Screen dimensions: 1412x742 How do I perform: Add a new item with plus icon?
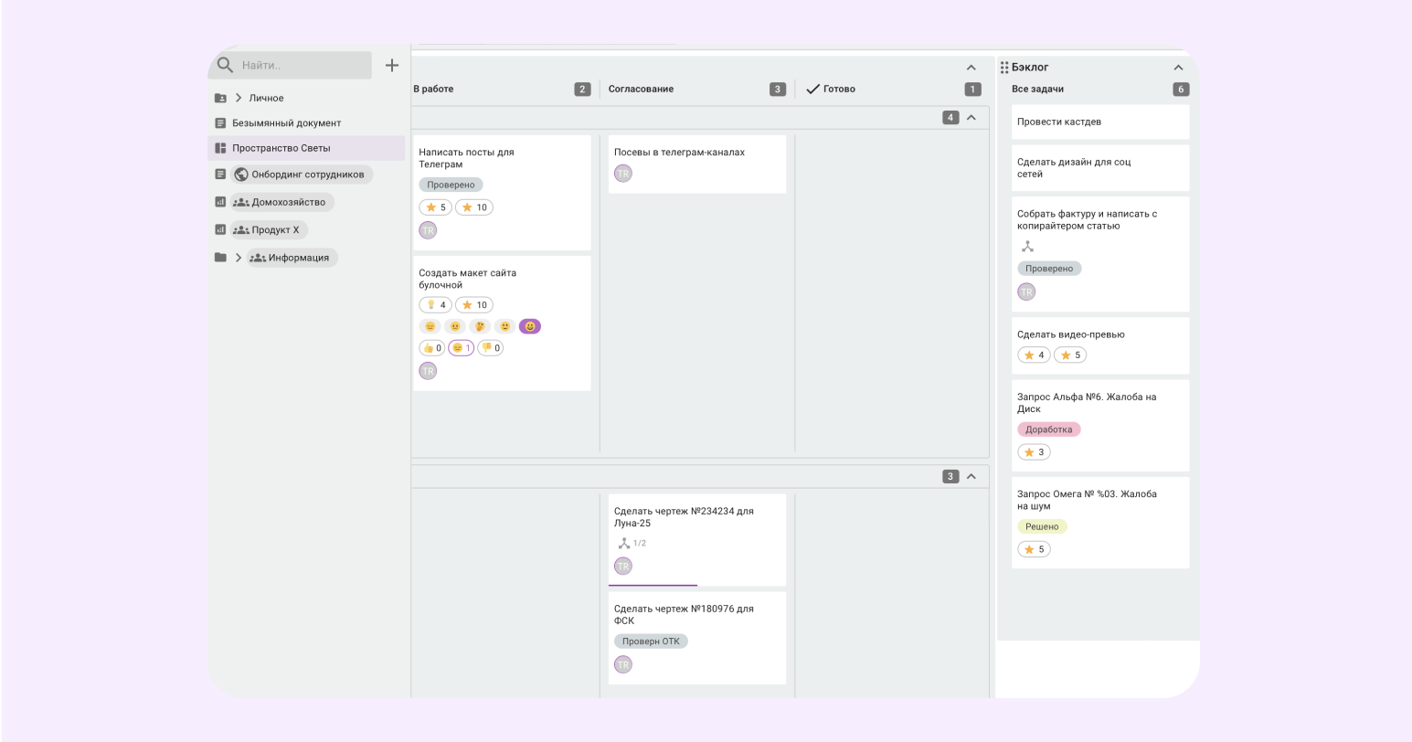coord(392,65)
